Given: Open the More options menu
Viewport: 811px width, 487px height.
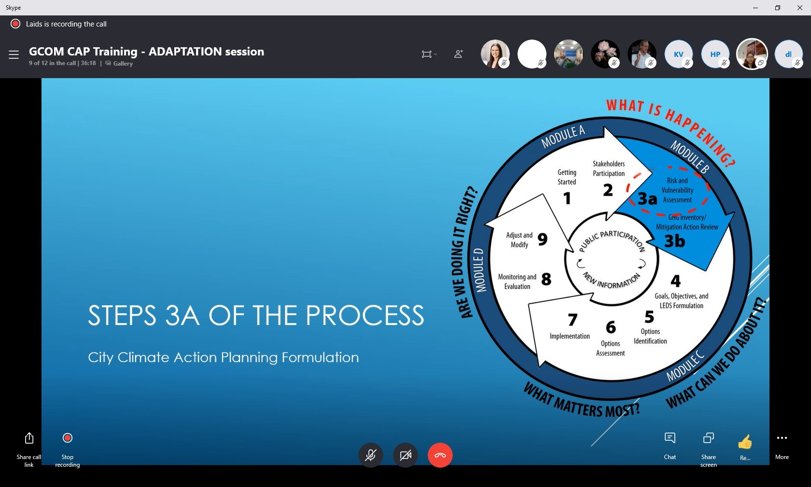Looking at the screenshot, I should (x=782, y=438).
